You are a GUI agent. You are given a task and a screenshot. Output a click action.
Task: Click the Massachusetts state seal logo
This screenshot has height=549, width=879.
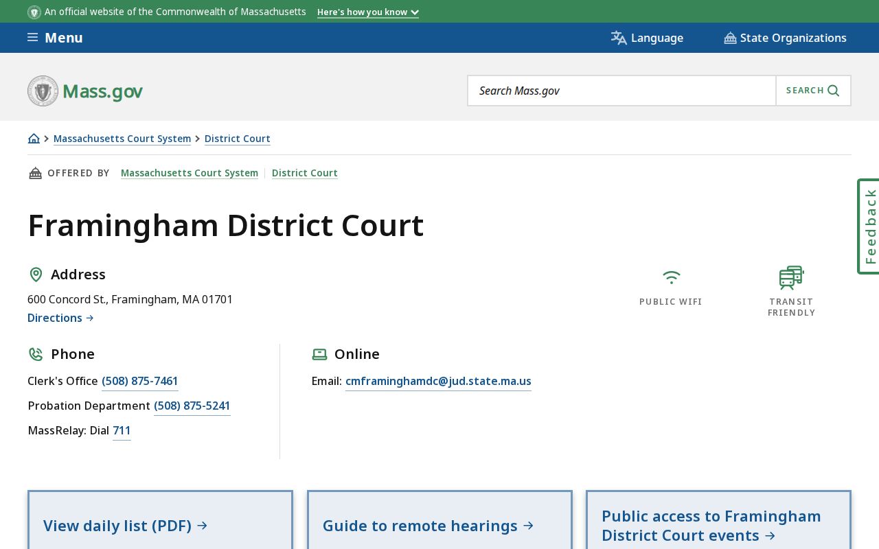pos(43,91)
